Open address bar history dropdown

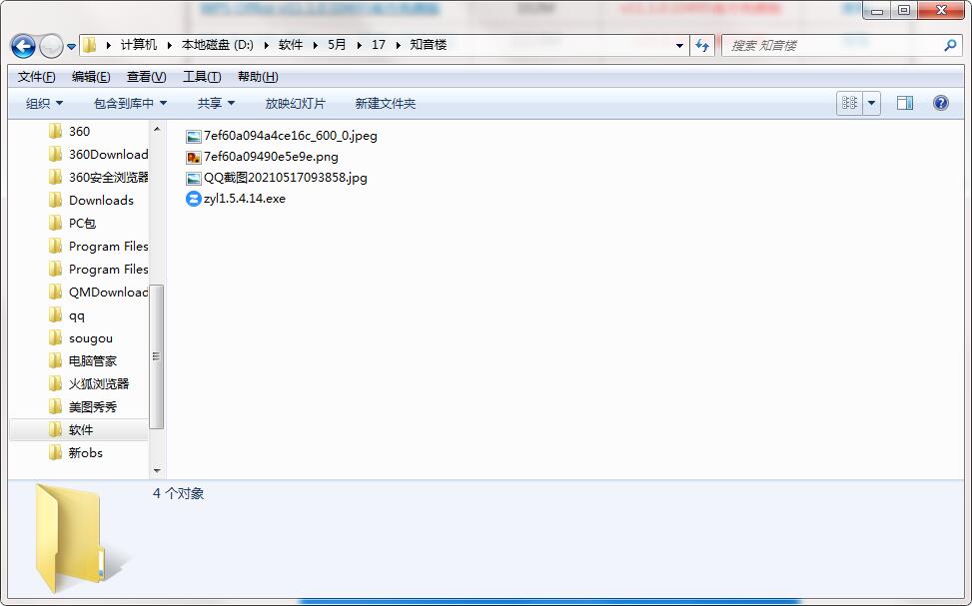[x=679, y=45]
